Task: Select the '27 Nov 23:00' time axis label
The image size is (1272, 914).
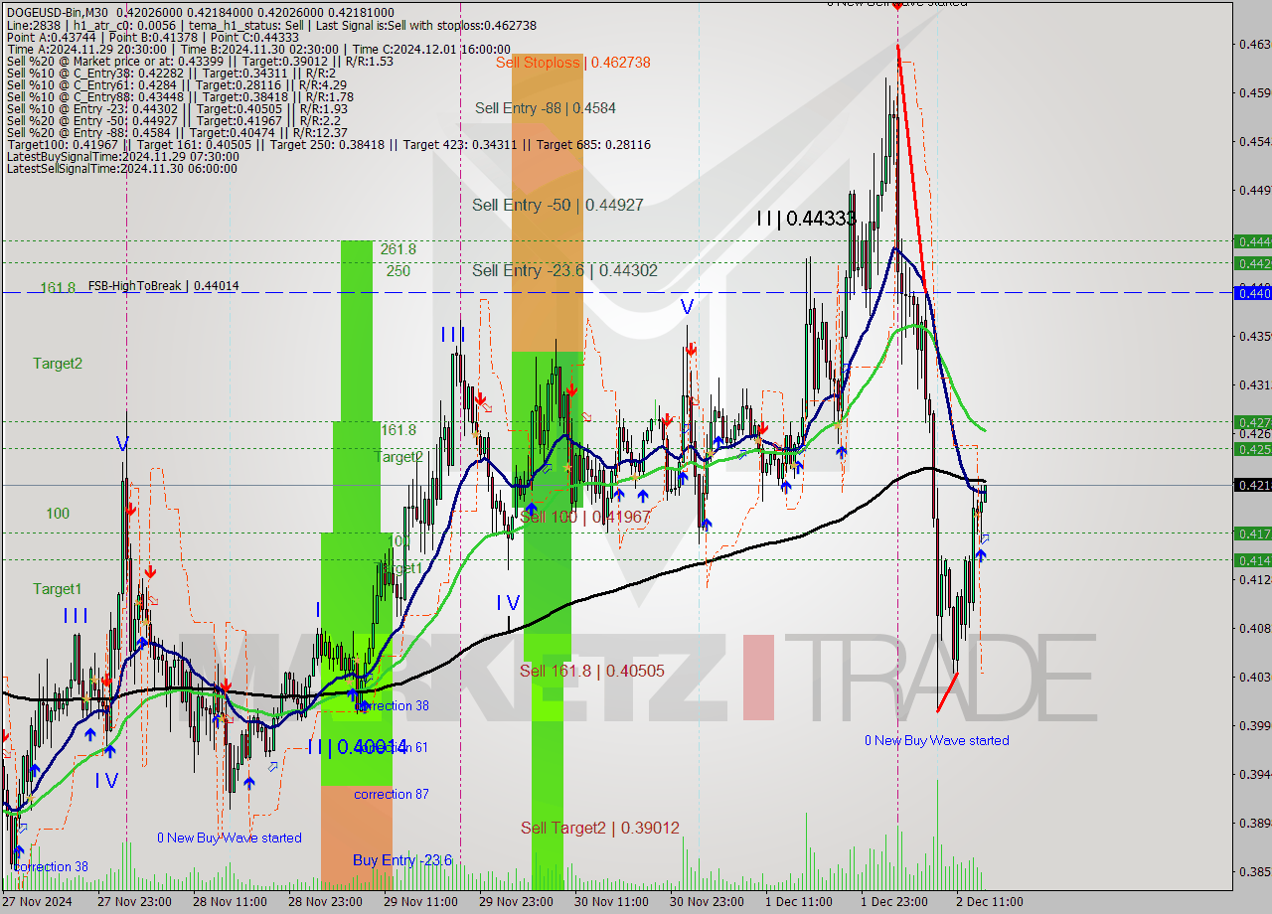Action: tap(133, 902)
